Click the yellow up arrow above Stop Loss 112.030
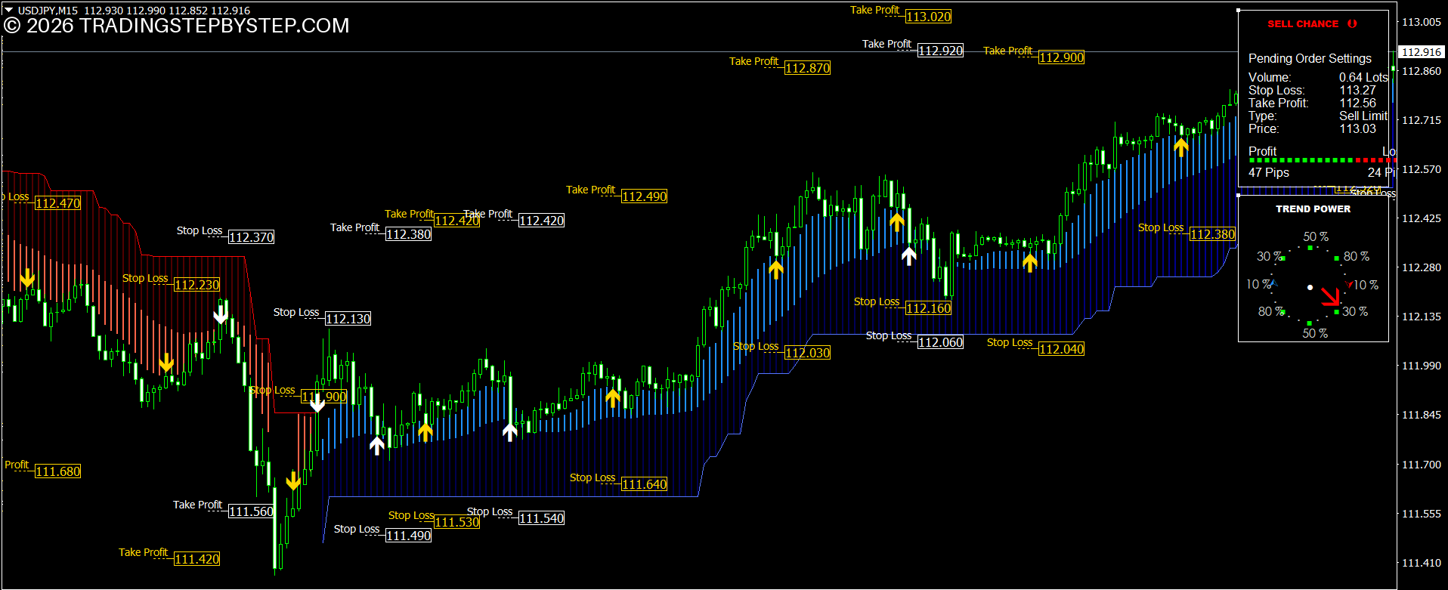Image resolution: width=1448 pixels, height=590 pixels. click(776, 268)
